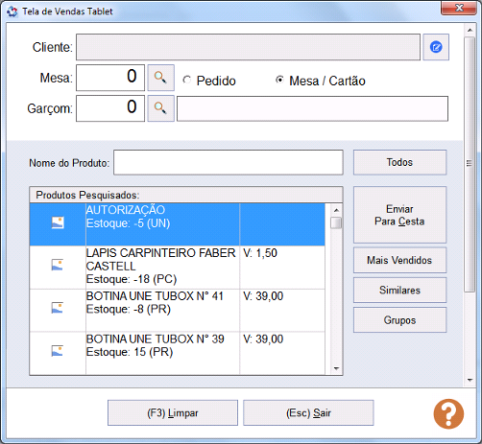This screenshot has height=444, width=482.
Task: Click the edit client icon beside Cliente field
Action: [436, 47]
